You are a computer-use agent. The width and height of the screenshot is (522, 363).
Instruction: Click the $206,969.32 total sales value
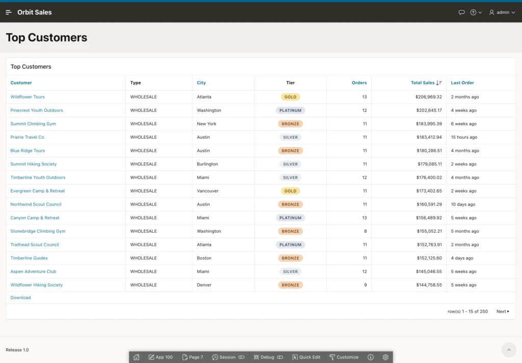tap(428, 97)
